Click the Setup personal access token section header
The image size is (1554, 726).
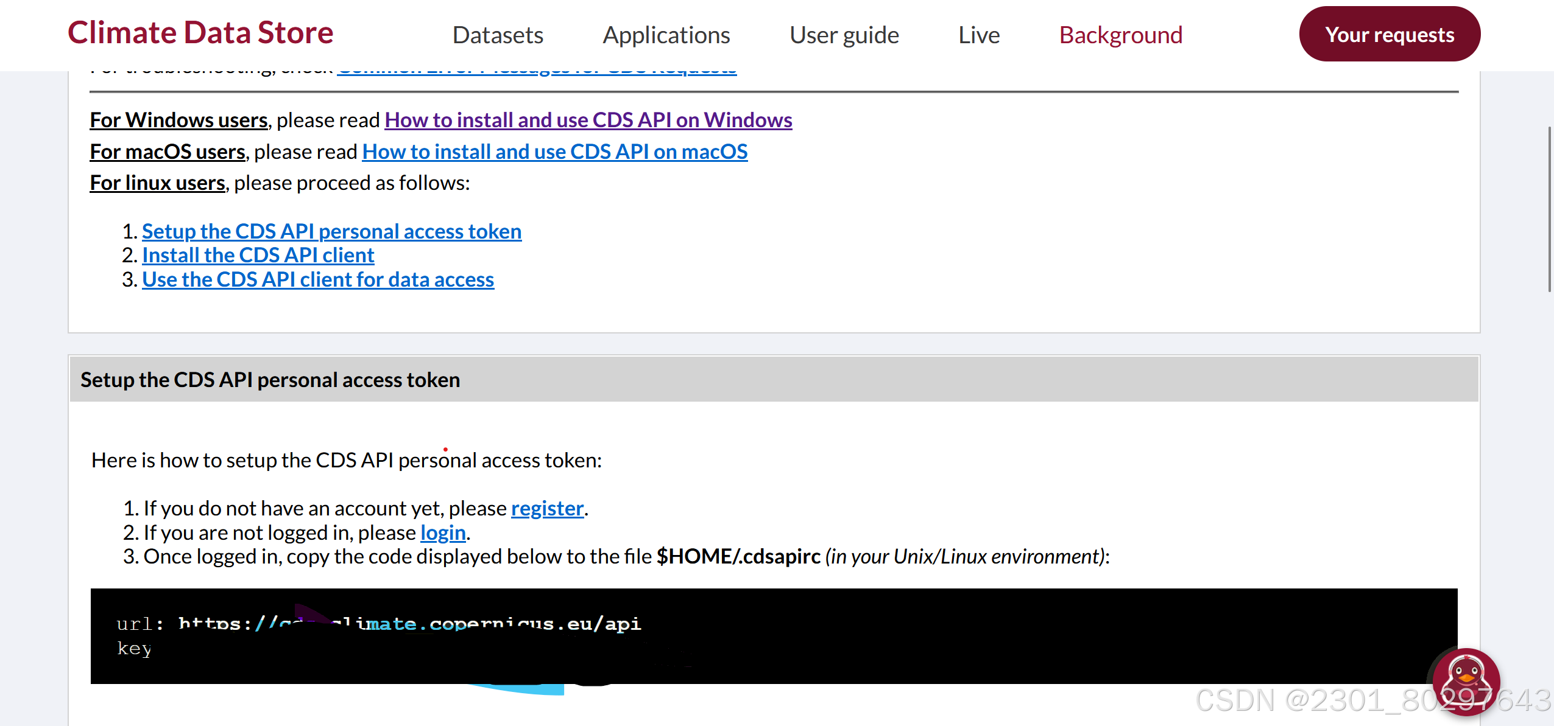click(270, 380)
